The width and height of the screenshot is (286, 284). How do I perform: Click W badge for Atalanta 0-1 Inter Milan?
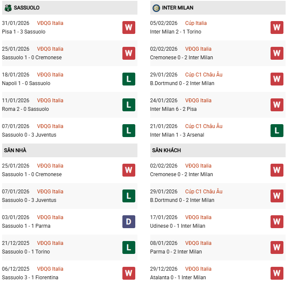click(277, 273)
